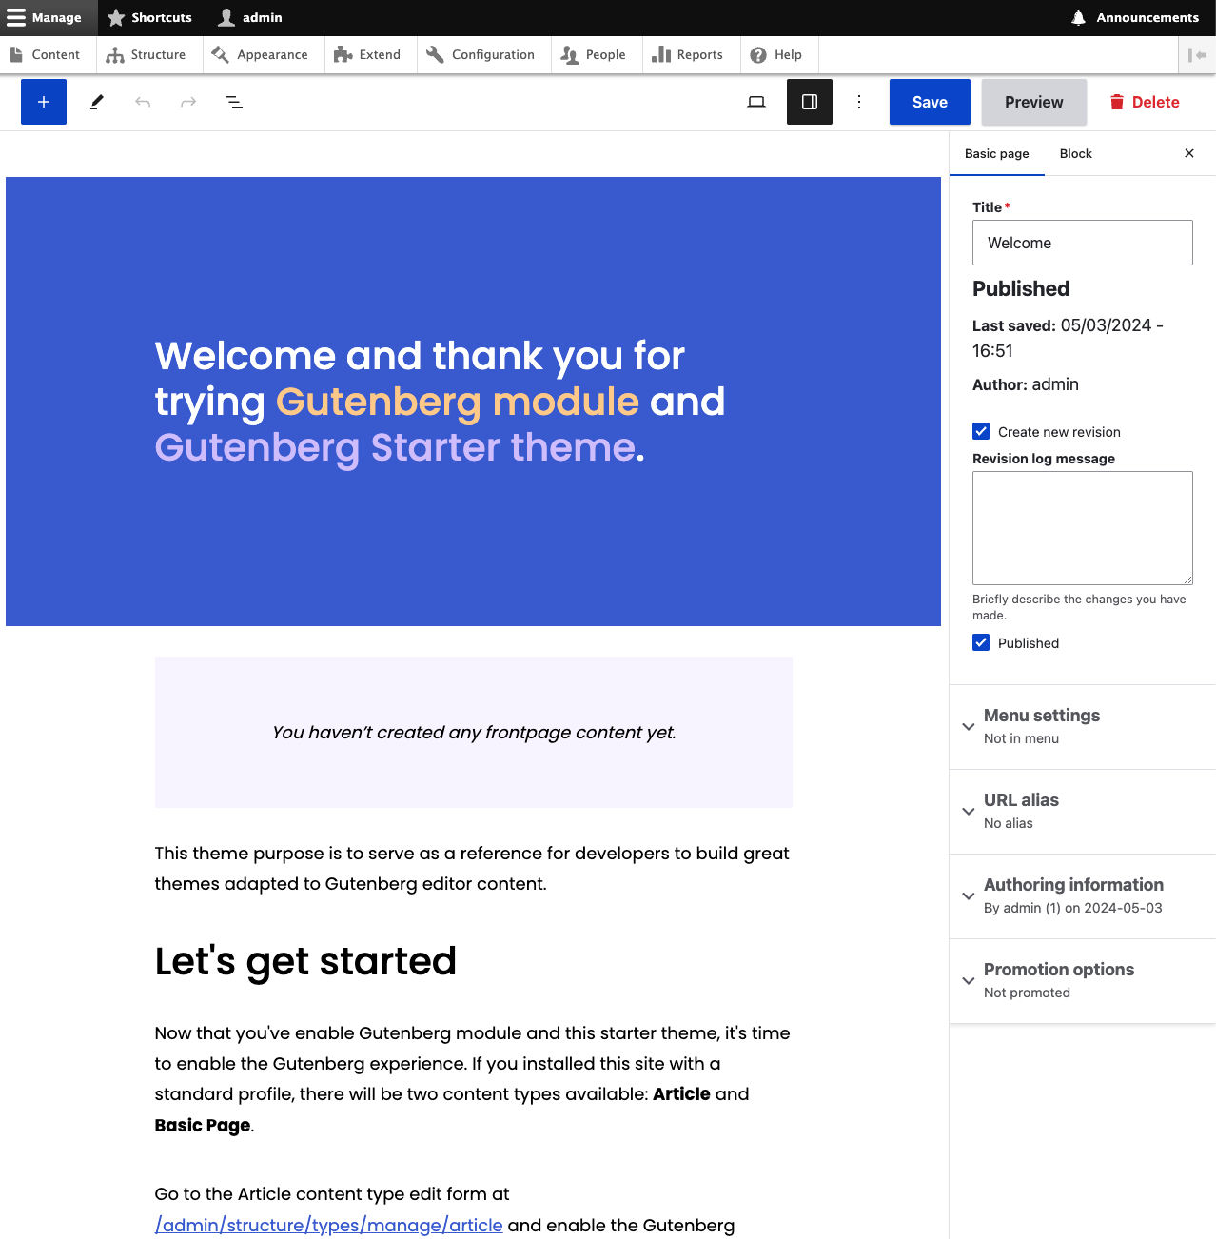Image resolution: width=1216 pixels, height=1239 pixels.
Task: Open the block inserter with the plus icon
Action: pyautogui.click(x=43, y=102)
